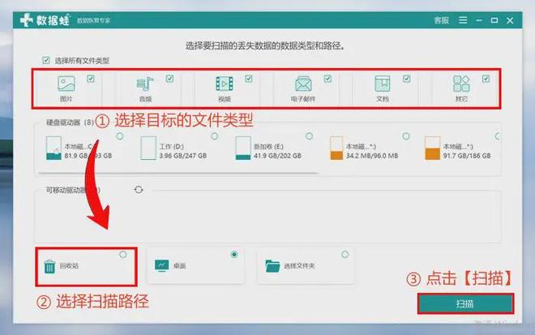The height and width of the screenshot is (335, 535).
Task: Select the local disk C: radio button
Action: pos(120,136)
